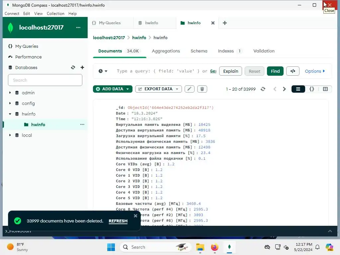The height and width of the screenshot is (255, 340).
Task: Switch to JSON view of documents
Action: (x=311, y=89)
